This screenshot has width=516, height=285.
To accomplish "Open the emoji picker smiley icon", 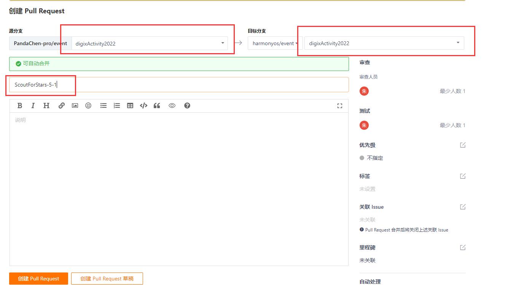I will point(88,106).
